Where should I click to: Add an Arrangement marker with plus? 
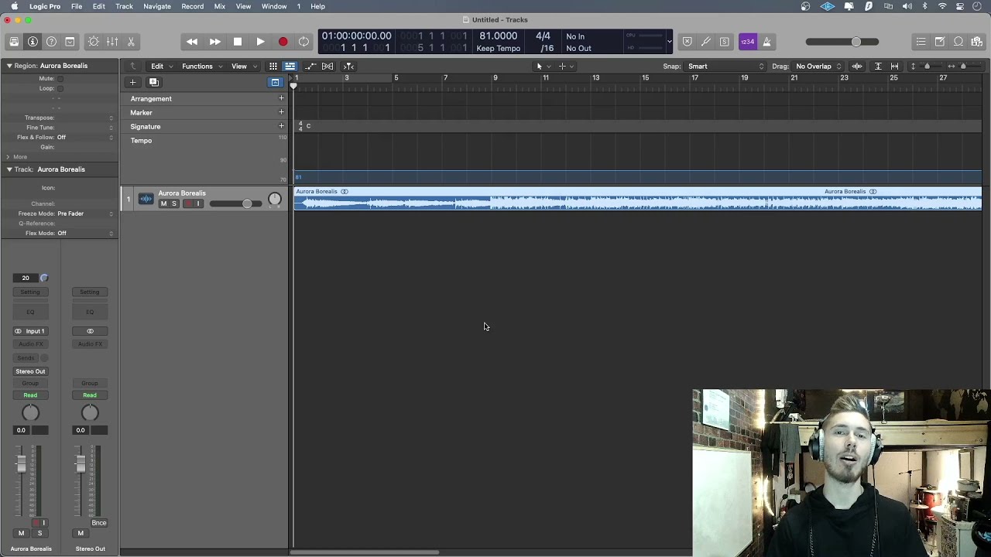282,98
